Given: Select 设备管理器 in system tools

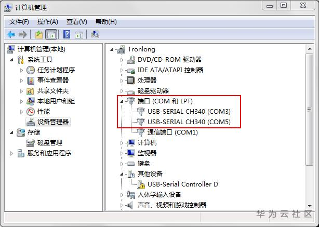Looking at the screenshot, I should [53, 122].
